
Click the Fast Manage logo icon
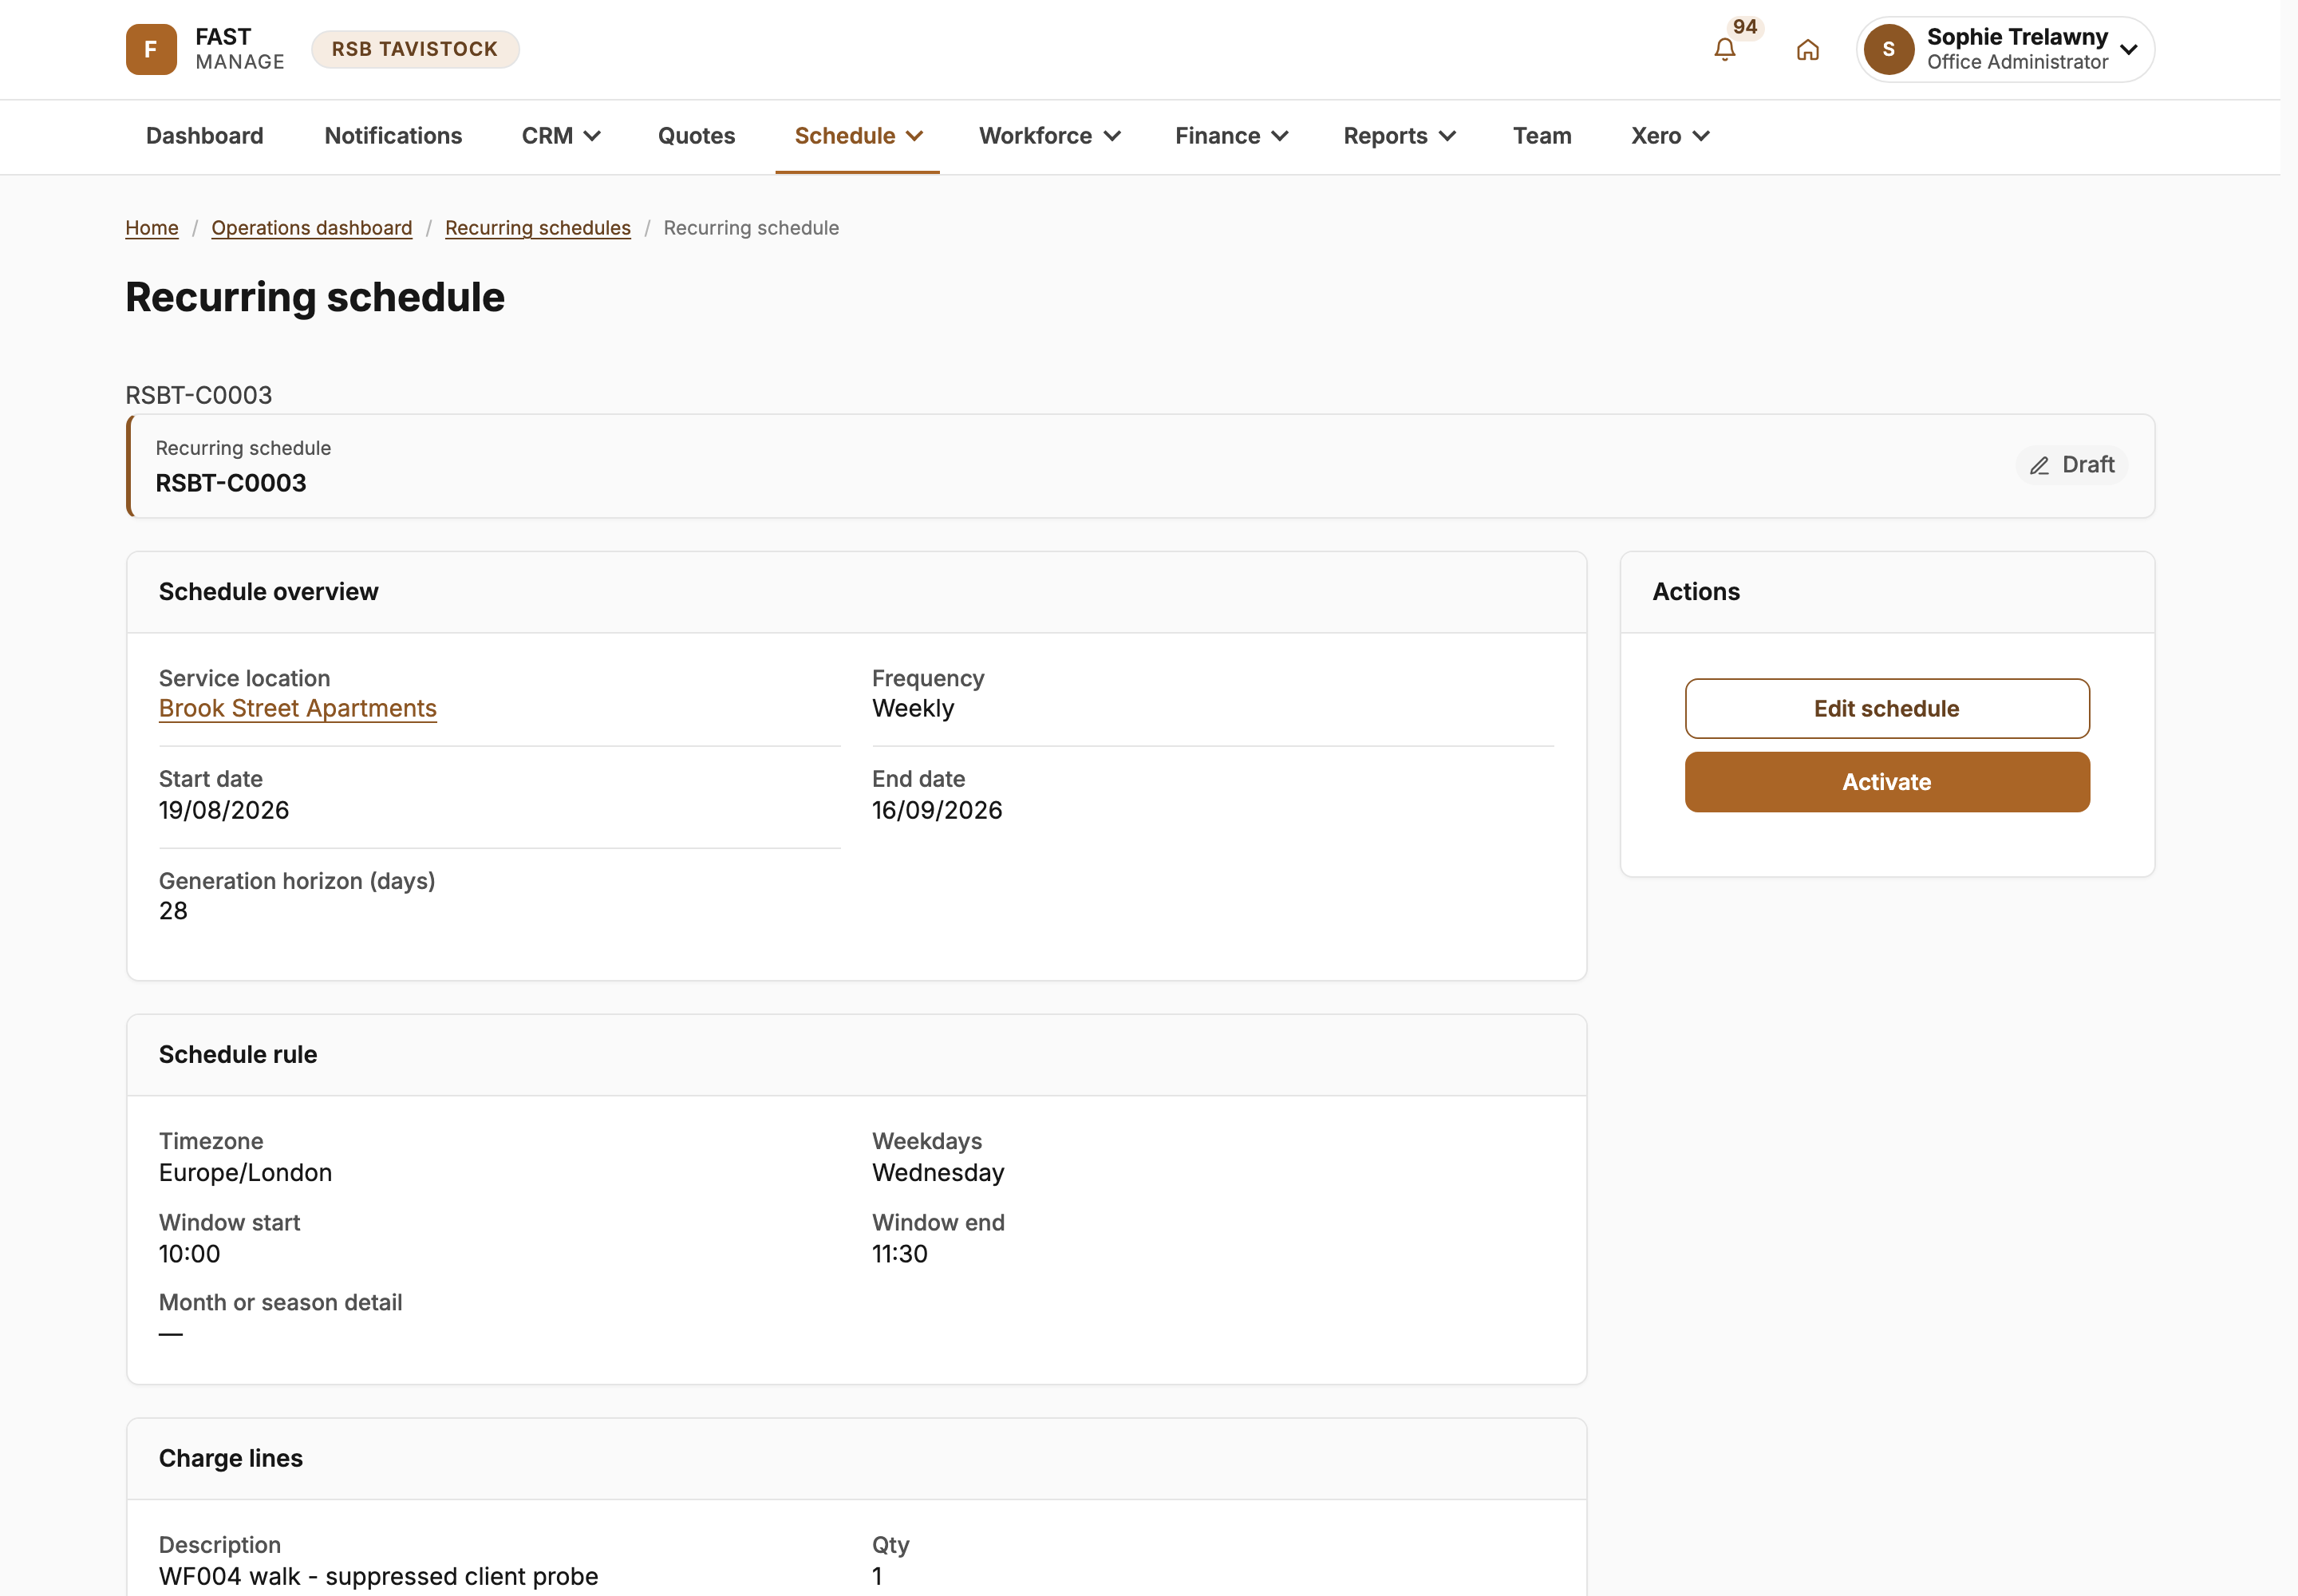(x=151, y=49)
